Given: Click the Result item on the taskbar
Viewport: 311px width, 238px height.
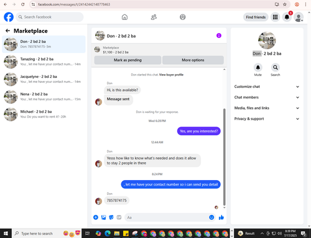Looking at the screenshot, I should pyautogui.click(x=246, y=234).
